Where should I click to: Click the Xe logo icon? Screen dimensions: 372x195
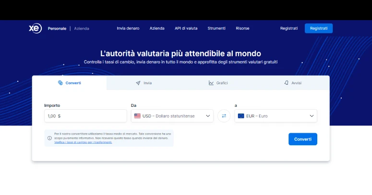(36, 28)
